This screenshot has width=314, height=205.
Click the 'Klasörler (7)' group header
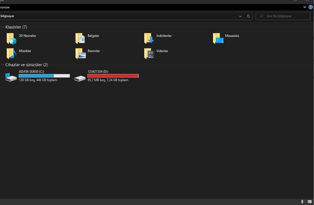(16, 27)
